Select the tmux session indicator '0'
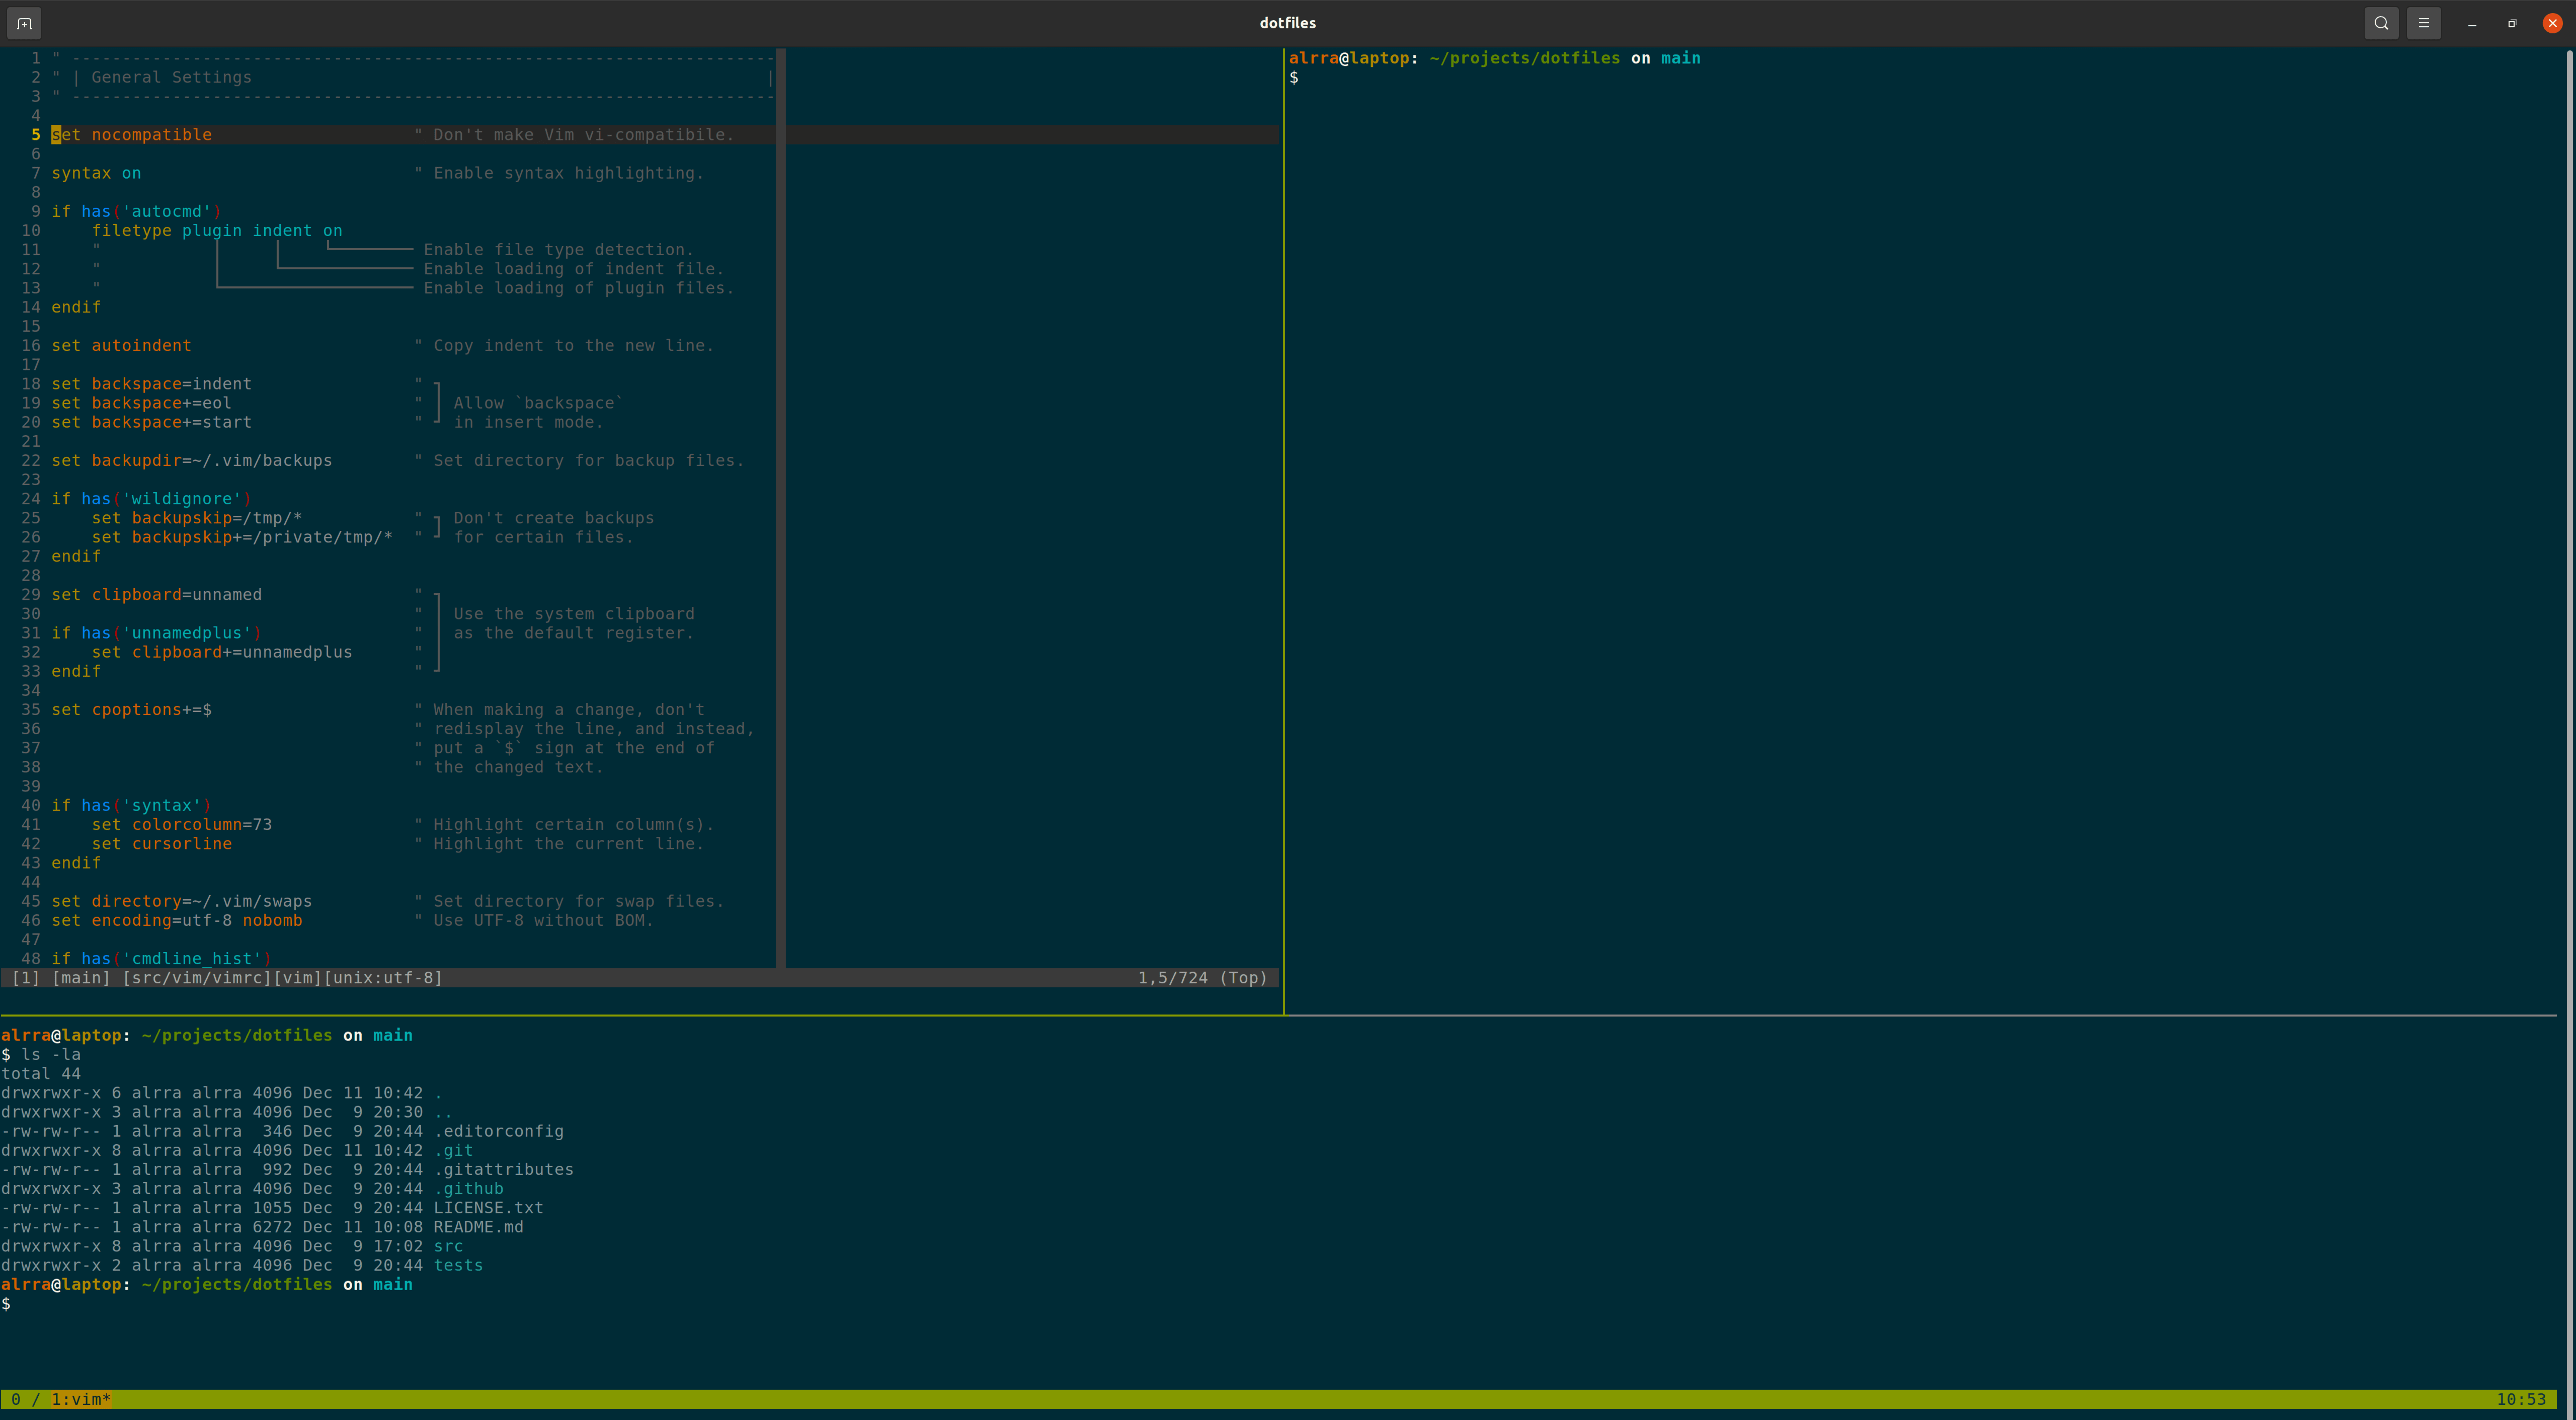2576x1420 pixels. 17,1400
